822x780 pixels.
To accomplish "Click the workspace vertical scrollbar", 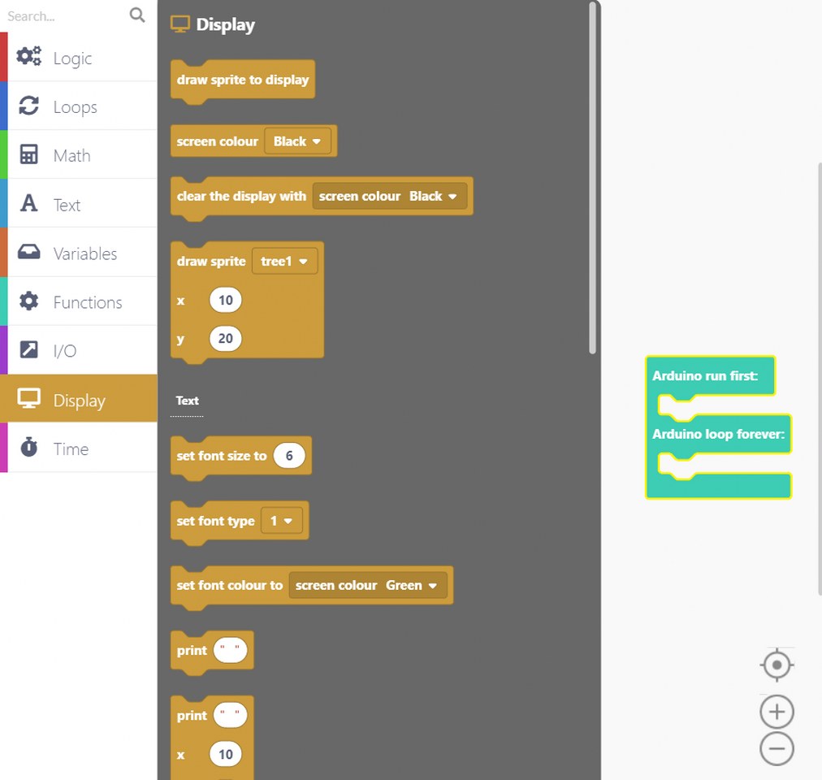I will pyautogui.click(x=820, y=379).
